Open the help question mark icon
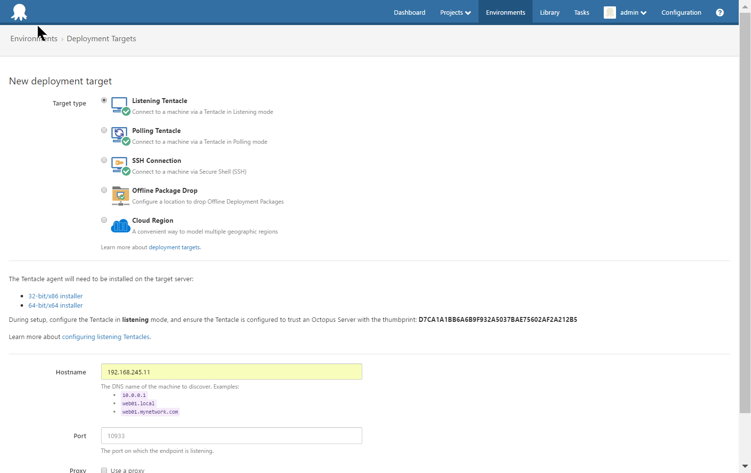The image size is (751, 473). (720, 13)
